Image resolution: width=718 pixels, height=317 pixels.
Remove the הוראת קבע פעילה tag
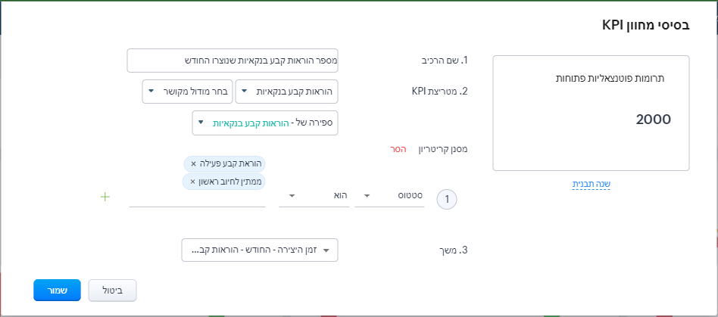[x=193, y=163]
